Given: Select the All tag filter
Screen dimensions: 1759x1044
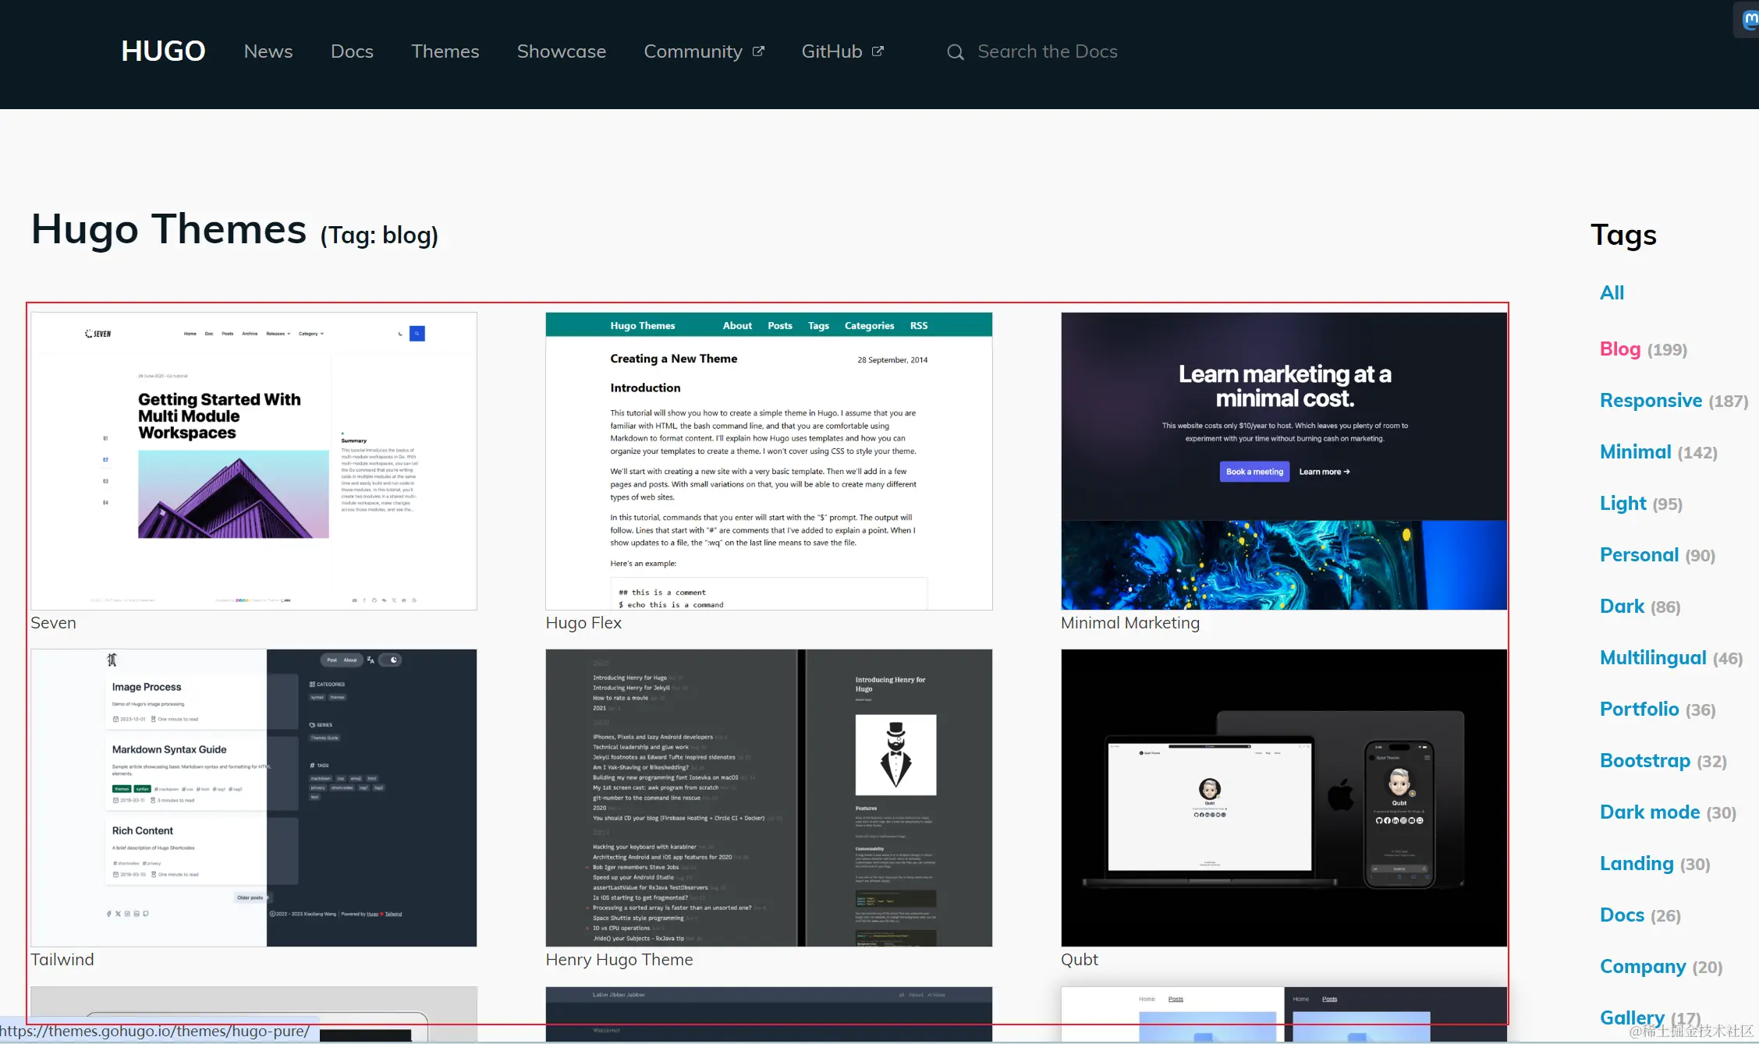Looking at the screenshot, I should [1612, 292].
